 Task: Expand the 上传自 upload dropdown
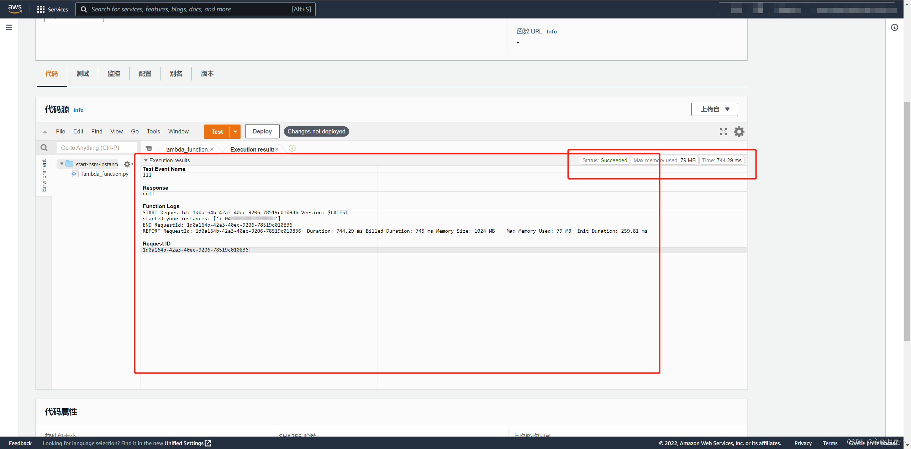[x=714, y=109]
